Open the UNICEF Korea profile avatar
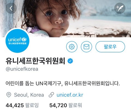This screenshot has width=131, height=112. [17, 41]
